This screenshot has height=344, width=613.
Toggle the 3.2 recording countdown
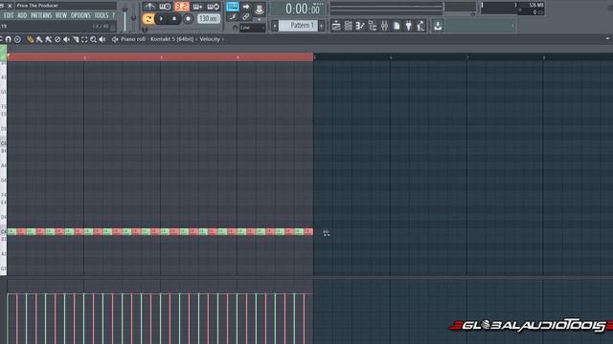tap(181, 7)
